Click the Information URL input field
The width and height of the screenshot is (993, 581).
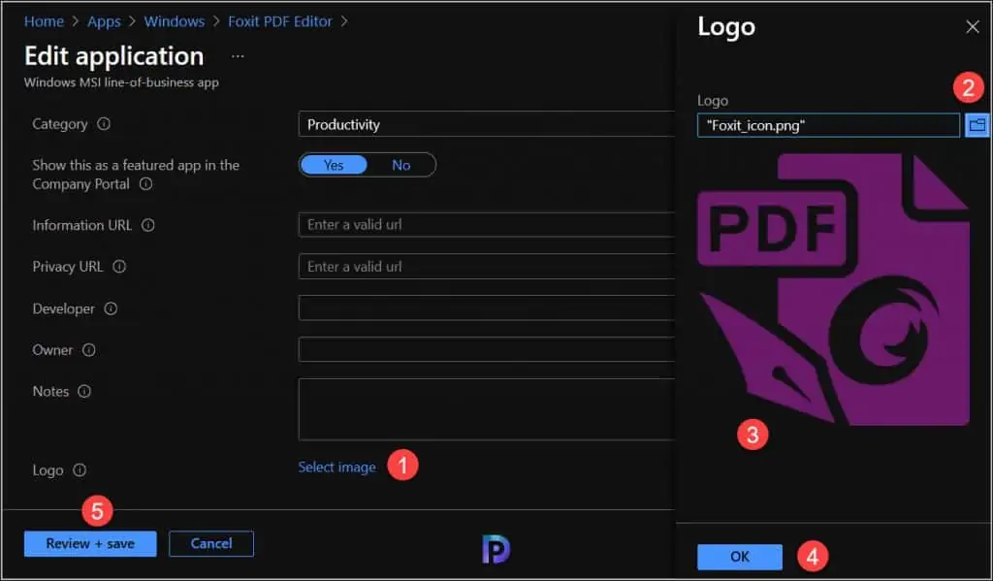click(x=487, y=225)
